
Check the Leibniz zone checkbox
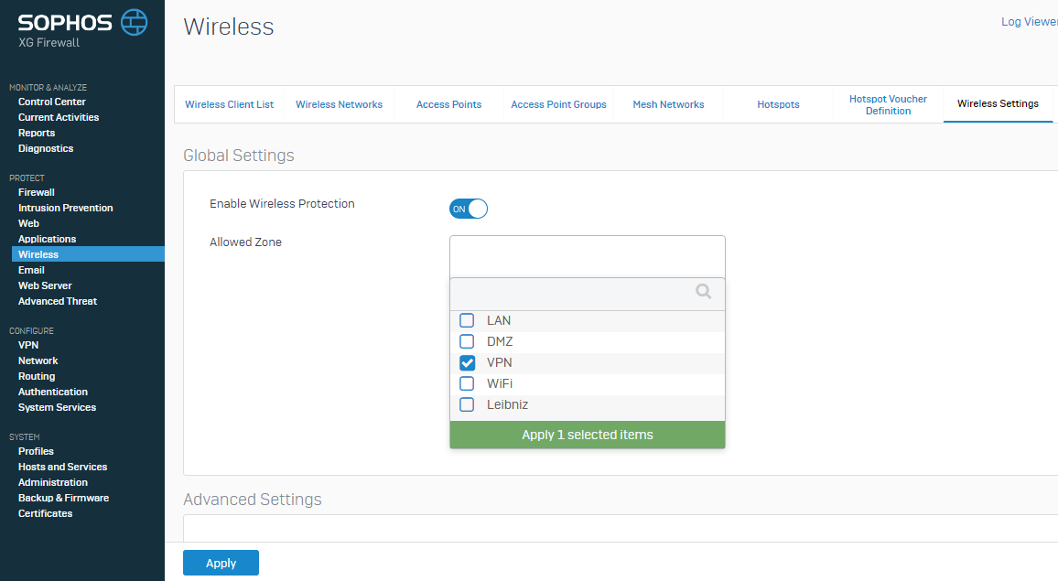pyautogui.click(x=467, y=404)
